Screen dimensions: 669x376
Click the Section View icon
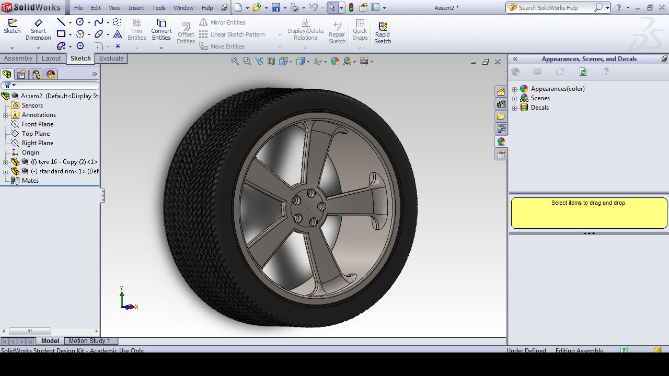click(271, 61)
